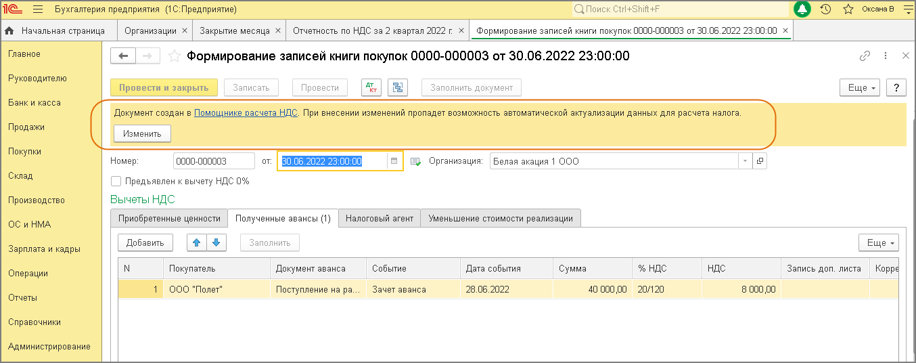916x363 pixels.
Task: Open help with the question mark button
Action: coord(896,87)
